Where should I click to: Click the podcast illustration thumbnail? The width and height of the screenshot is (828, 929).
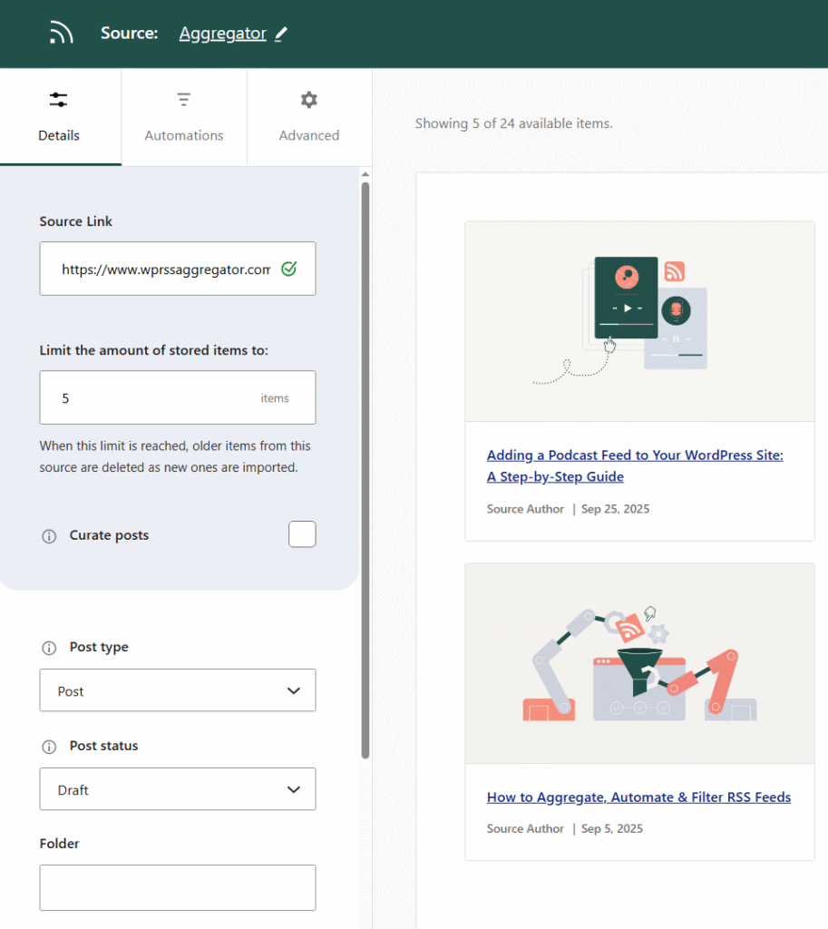[639, 321]
